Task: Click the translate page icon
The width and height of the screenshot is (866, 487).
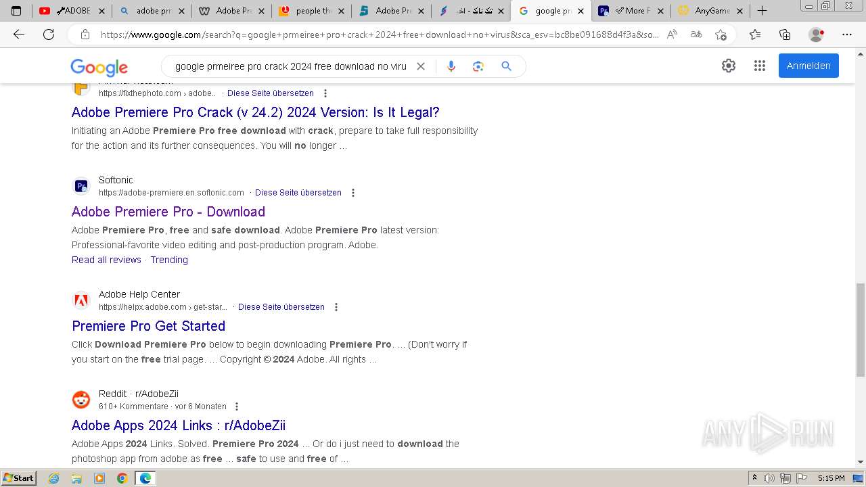Action: point(696,34)
